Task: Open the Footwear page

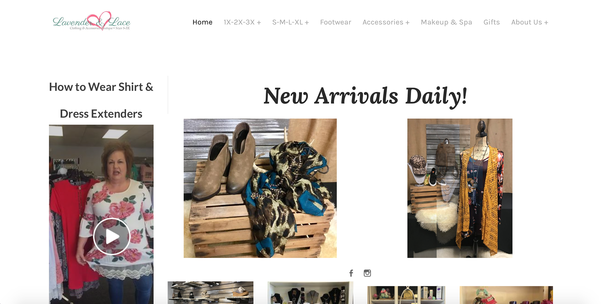Action: [336, 22]
